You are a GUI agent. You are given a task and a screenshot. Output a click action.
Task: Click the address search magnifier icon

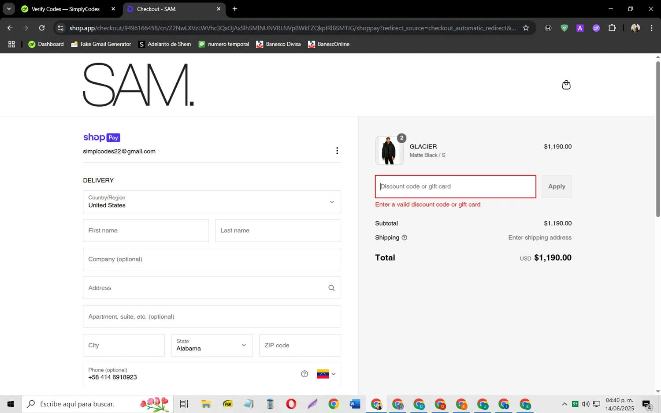[x=331, y=288]
